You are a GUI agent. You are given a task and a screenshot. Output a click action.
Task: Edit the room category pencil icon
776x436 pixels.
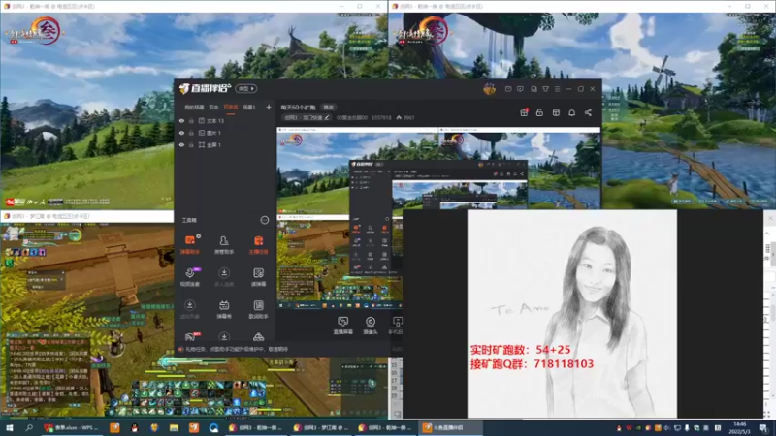(x=327, y=117)
